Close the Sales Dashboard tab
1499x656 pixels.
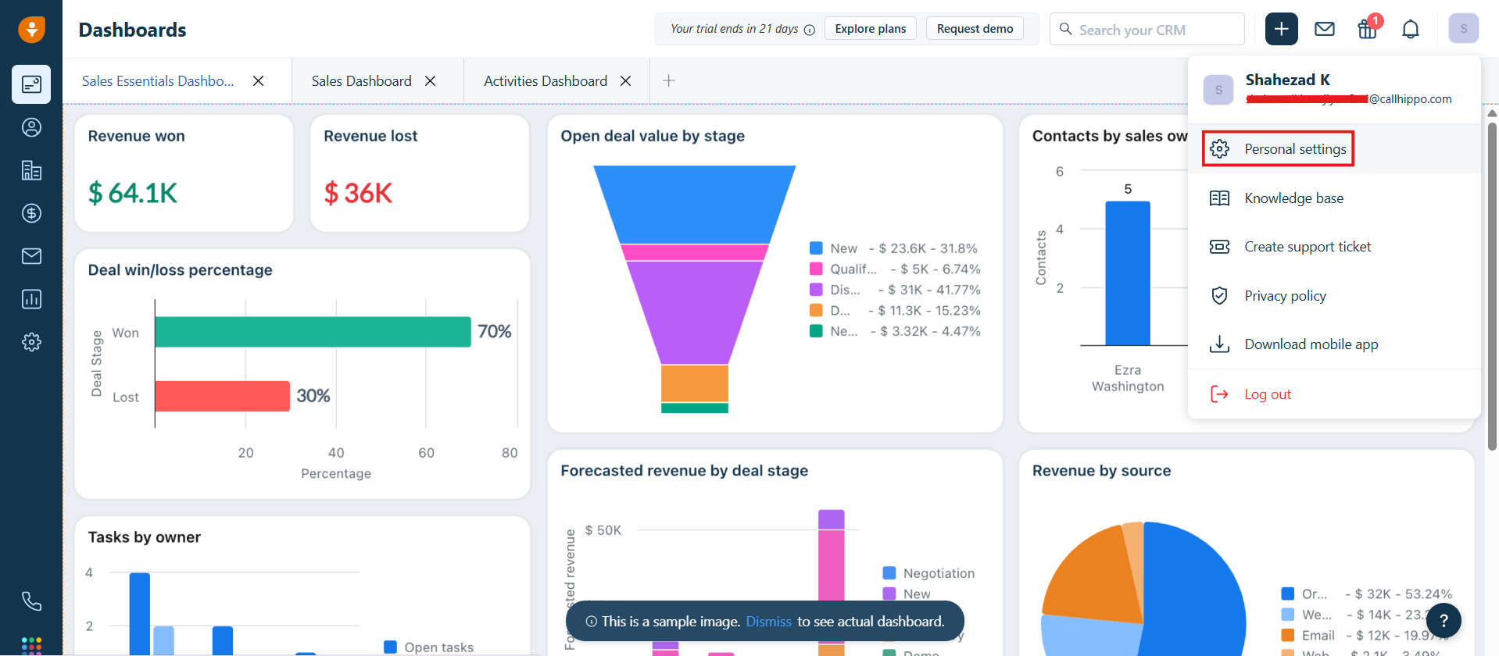[430, 81]
